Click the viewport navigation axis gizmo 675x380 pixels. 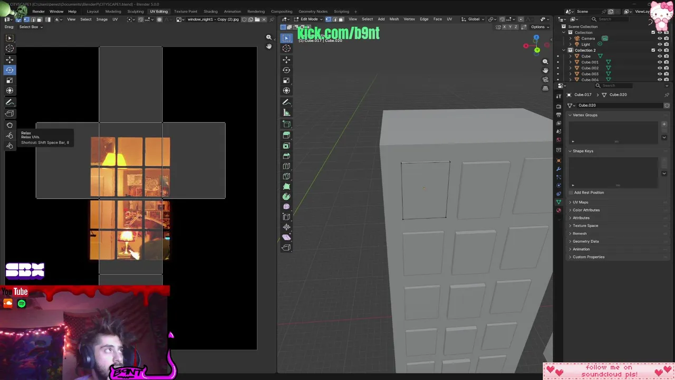click(536, 45)
